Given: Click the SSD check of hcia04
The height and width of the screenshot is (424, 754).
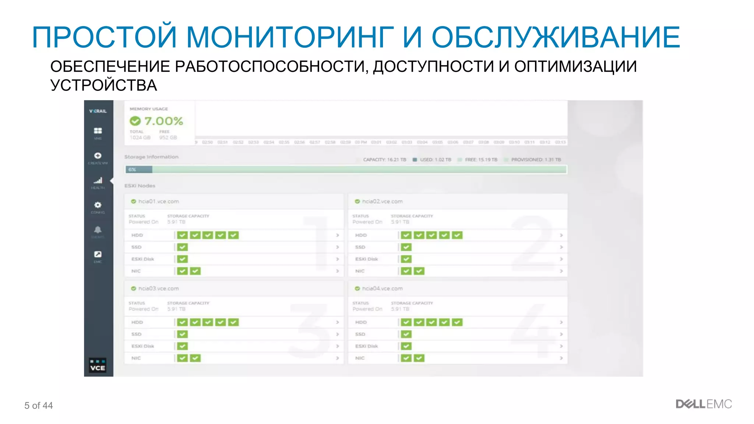Looking at the screenshot, I should coord(406,335).
